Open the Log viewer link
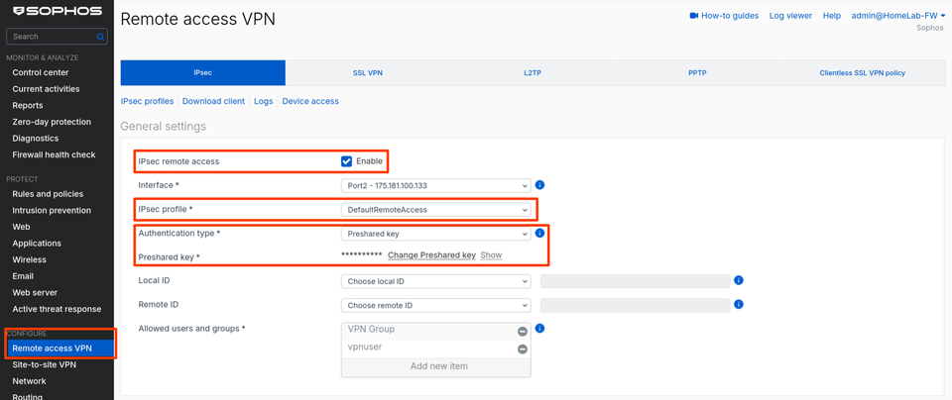Viewport: 952px width, 400px height. coord(790,16)
